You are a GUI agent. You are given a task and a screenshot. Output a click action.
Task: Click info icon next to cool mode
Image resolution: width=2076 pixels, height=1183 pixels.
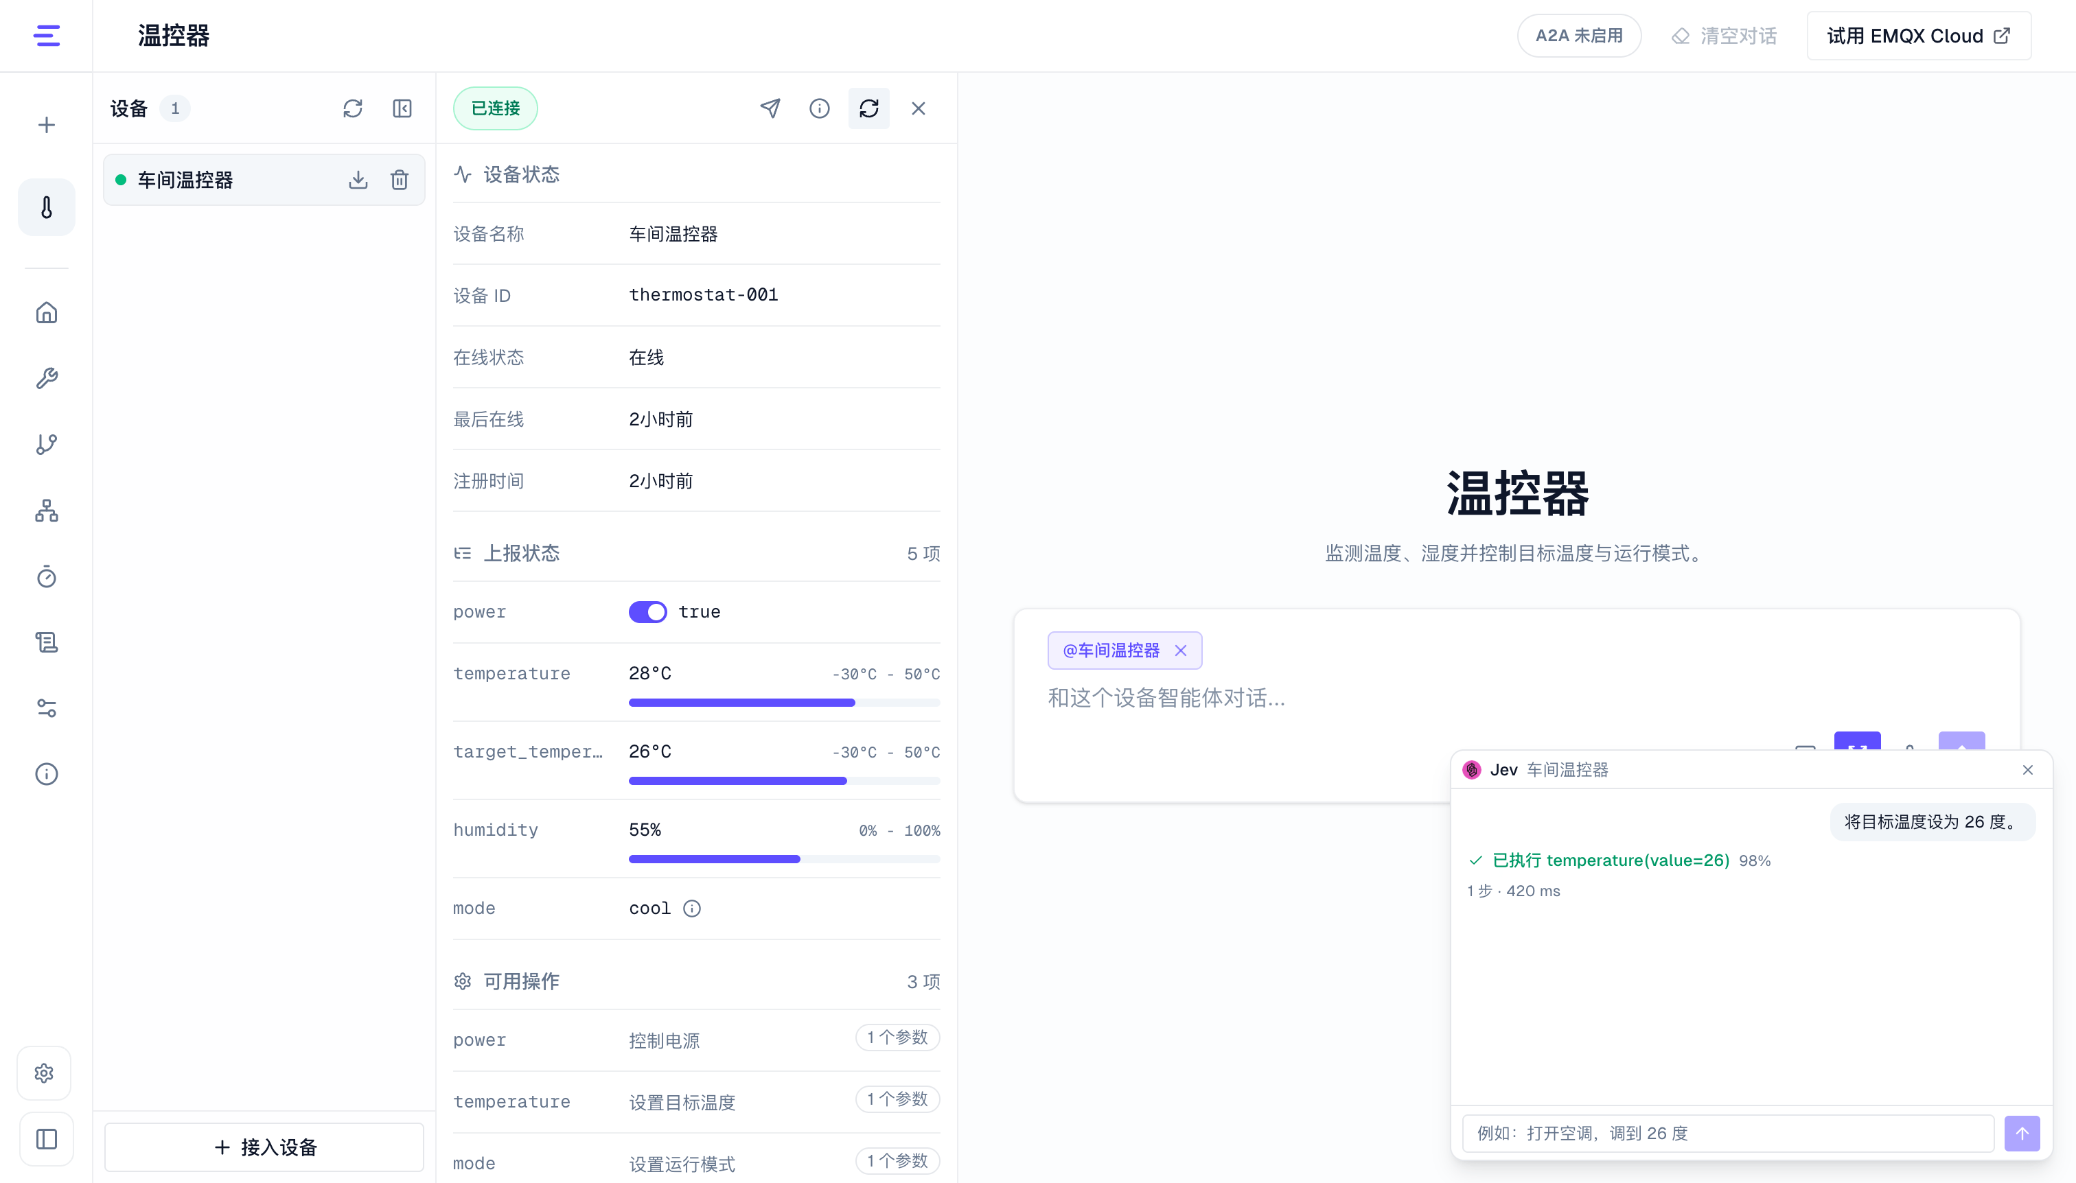(692, 909)
